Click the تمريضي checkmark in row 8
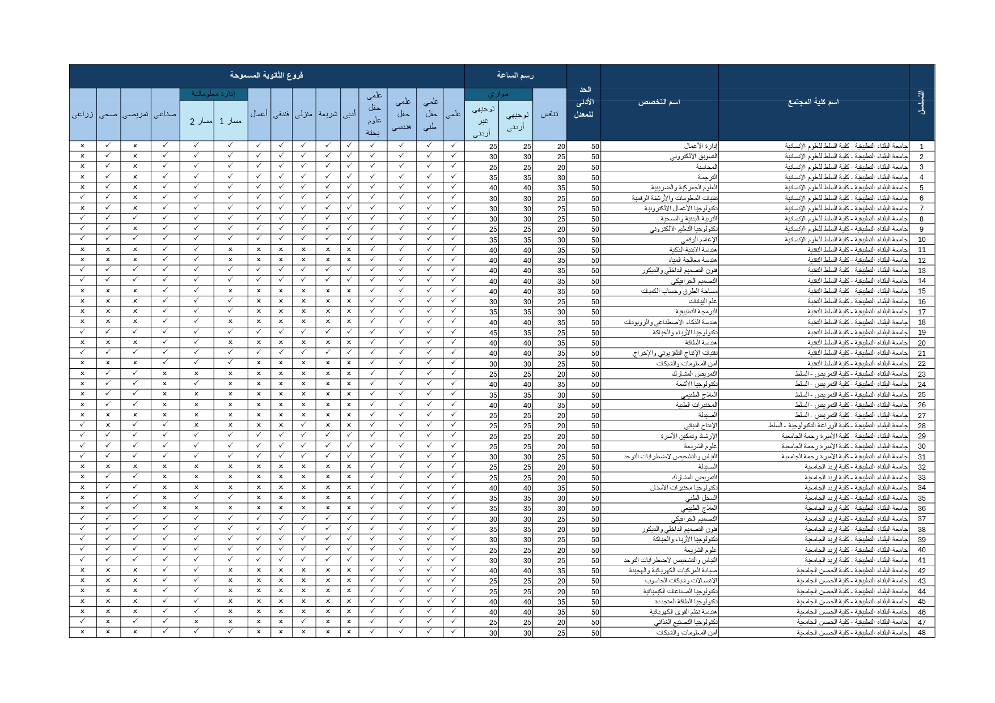995x703 pixels. click(135, 218)
